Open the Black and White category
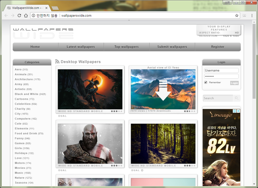The height and width of the screenshot is (188, 258). click(30, 94)
